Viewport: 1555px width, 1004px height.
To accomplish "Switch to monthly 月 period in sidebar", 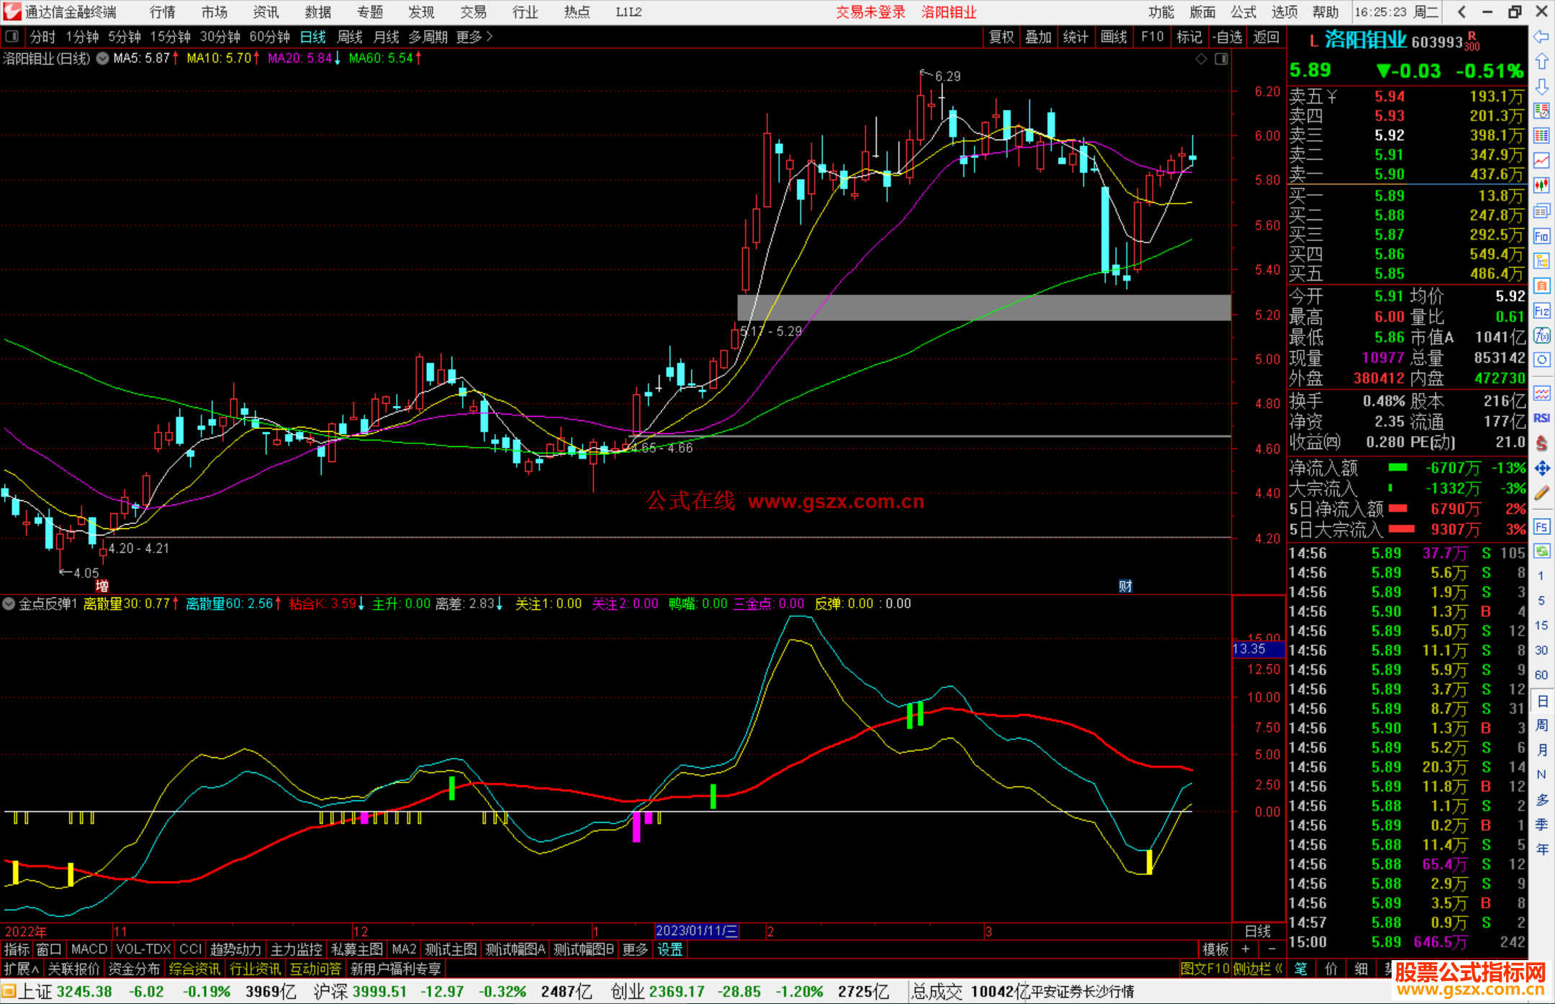I will [x=1541, y=750].
